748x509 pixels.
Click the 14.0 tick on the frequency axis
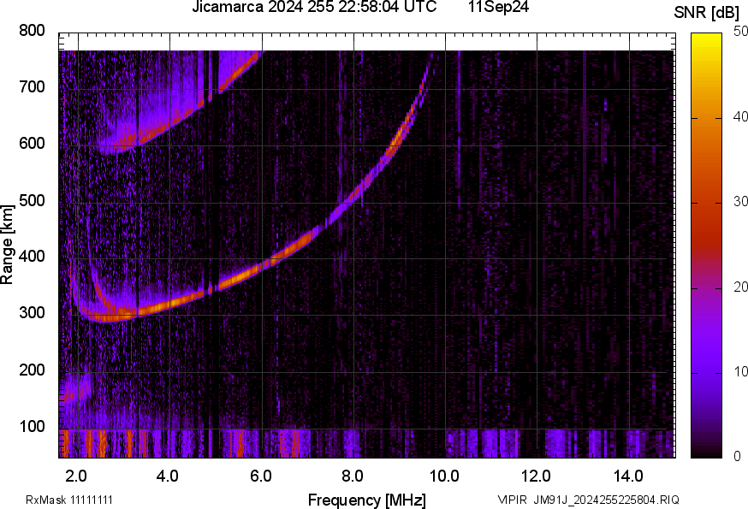(x=628, y=475)
